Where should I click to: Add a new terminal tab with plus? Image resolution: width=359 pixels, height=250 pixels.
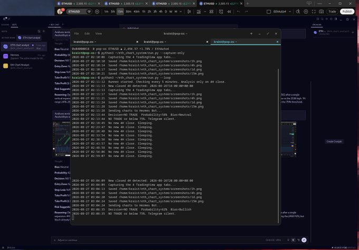[x=251, y=34]
